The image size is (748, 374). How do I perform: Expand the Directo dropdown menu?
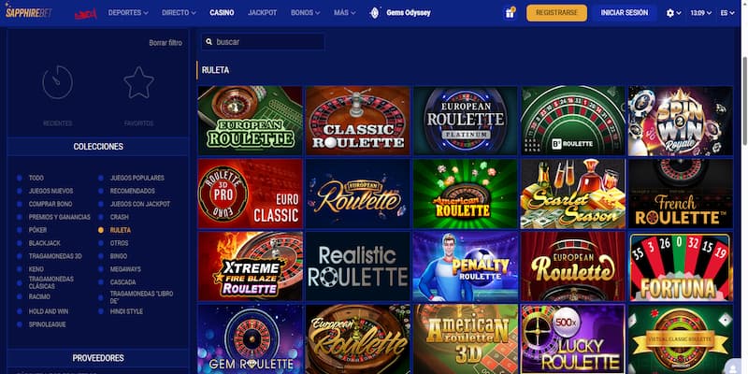[179, 13]
